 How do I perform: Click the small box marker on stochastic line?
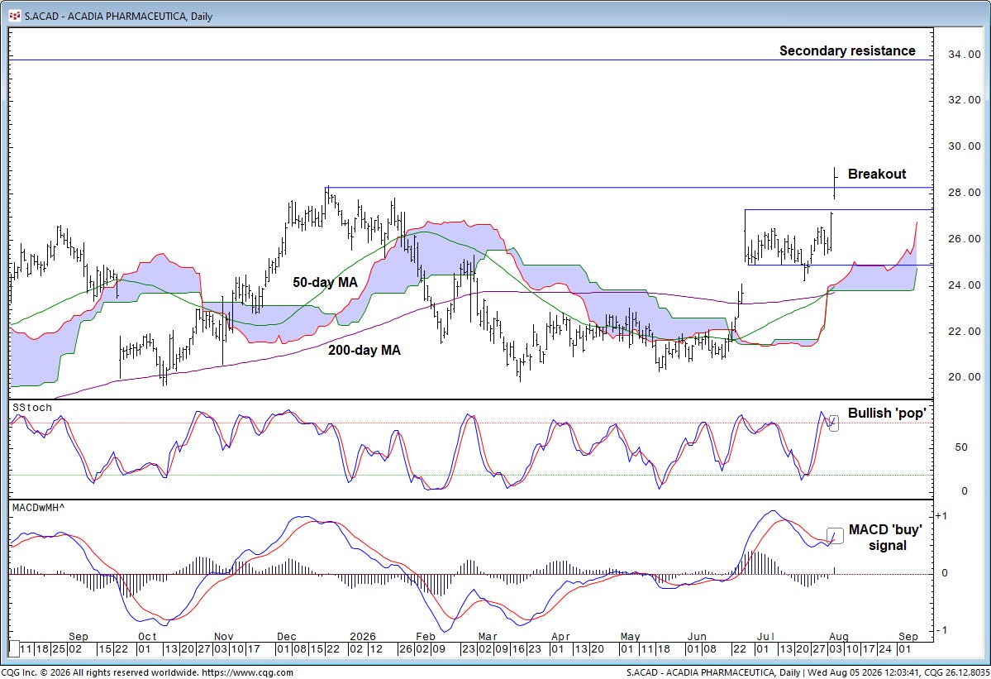click(834, 423)
